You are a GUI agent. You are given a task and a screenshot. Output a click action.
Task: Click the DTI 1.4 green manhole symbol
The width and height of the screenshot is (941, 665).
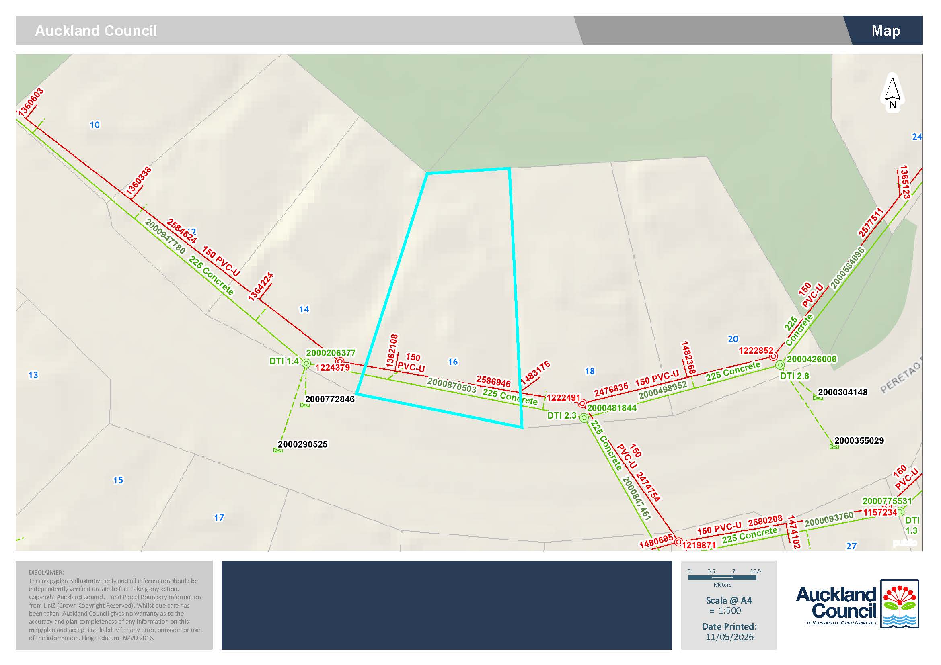click(306, 363)
